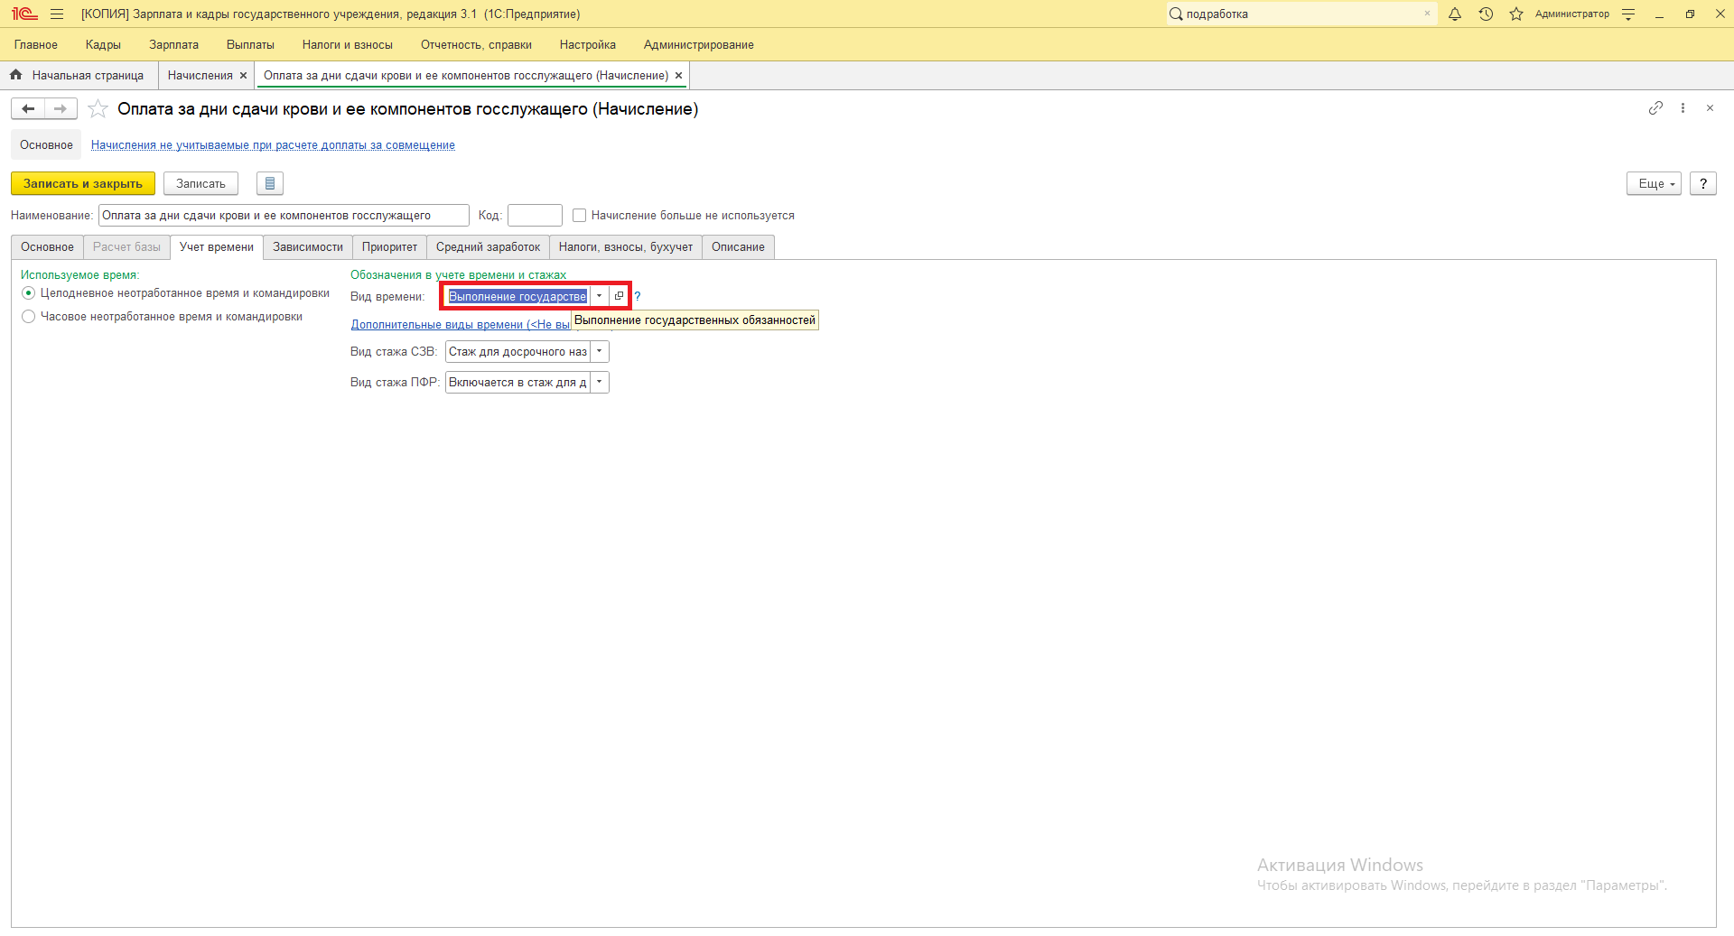Screen dimensions: 1734x936
Task: Switch to the Зависимости tab
Action: [308, 247]
